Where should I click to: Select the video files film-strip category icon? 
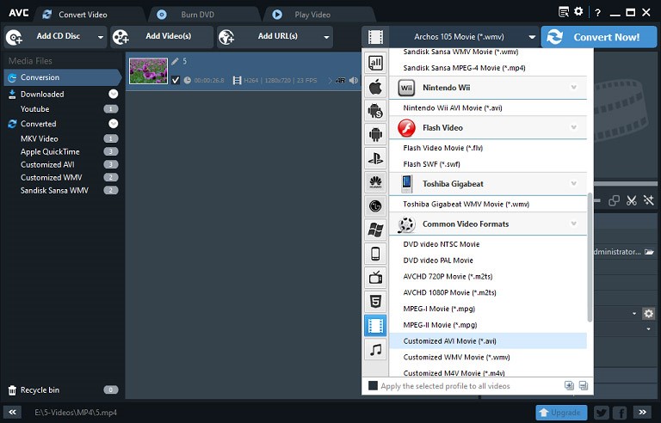pyautogui.click(x=375, y=325)
